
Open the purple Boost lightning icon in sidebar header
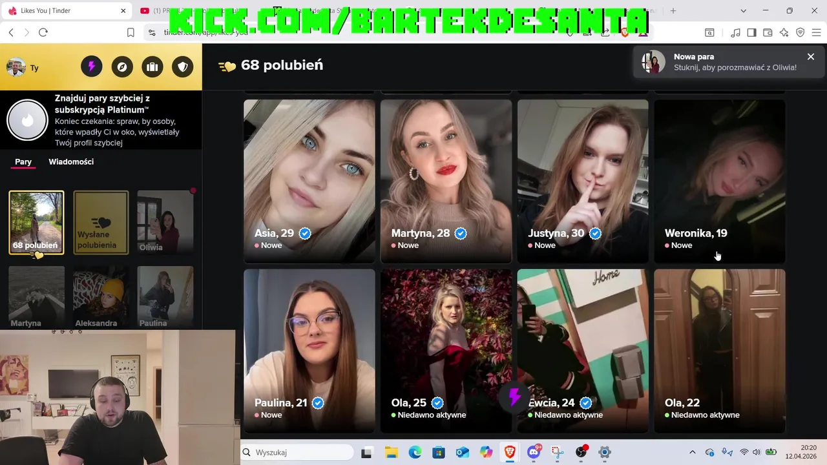tap(91, 67)
